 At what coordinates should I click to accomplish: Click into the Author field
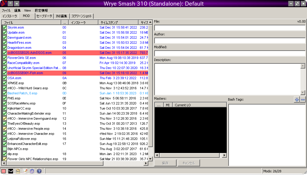tap(230, 40)
